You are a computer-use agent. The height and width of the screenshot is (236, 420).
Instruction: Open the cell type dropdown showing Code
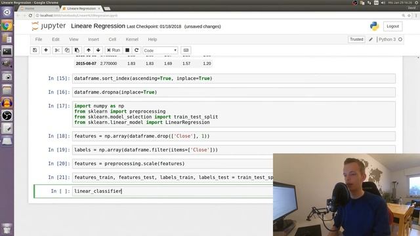(x=160, y=50)
